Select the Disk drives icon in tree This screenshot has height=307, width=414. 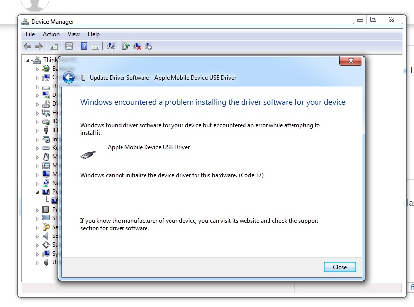point(46,87)
